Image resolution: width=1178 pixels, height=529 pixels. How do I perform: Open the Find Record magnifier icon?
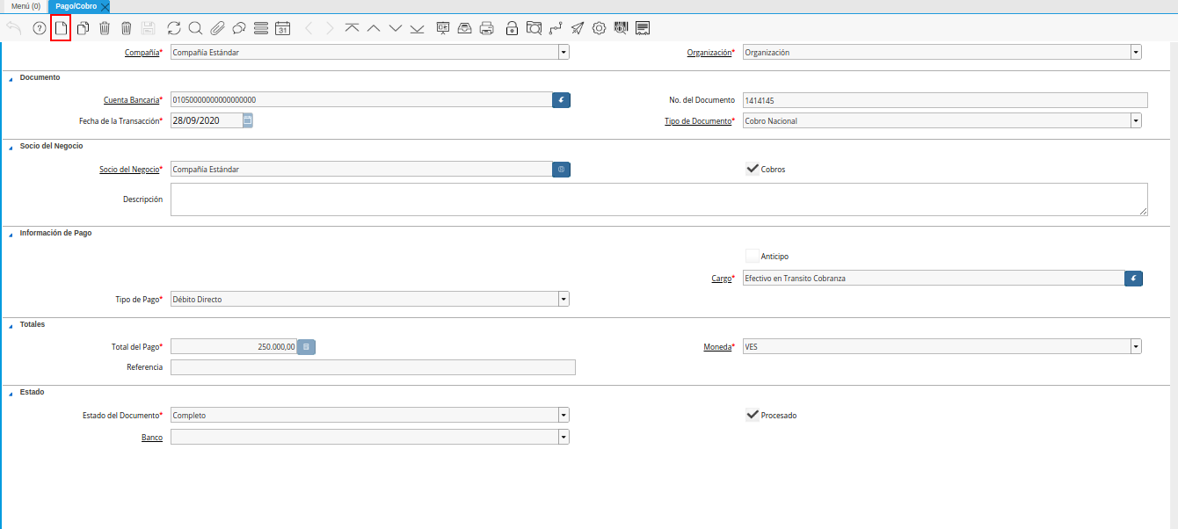pos(195,28)
